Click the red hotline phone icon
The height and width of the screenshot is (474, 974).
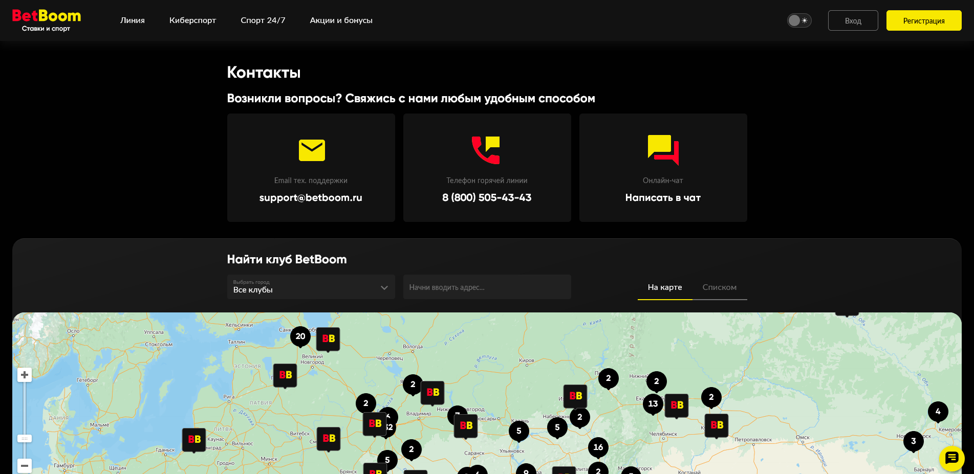tap(486, 150)
